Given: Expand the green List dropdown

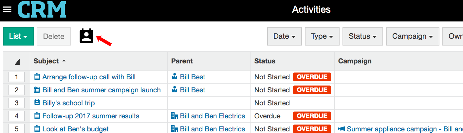Looking at the screenshot, I should coord(18,36).
